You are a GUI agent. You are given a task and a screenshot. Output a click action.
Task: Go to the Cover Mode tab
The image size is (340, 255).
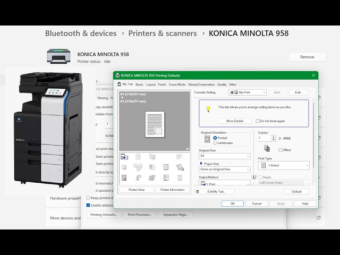coord(177,84)
